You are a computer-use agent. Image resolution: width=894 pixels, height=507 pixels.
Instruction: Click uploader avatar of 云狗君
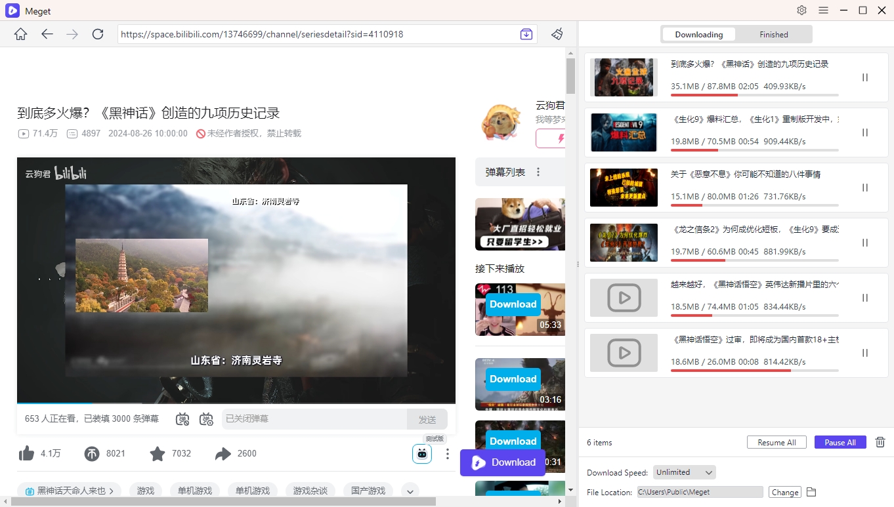(x=501, y=122)
